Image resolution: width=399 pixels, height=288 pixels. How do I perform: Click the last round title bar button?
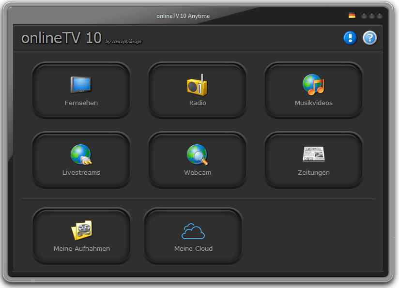380,16
